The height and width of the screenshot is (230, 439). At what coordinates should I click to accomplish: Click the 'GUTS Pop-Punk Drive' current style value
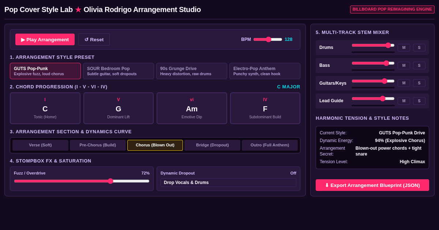[402, 133]
